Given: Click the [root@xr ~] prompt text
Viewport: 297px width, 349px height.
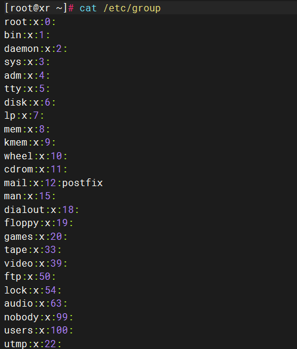Looking at the screenshot, I should click(x=36, y=8).
